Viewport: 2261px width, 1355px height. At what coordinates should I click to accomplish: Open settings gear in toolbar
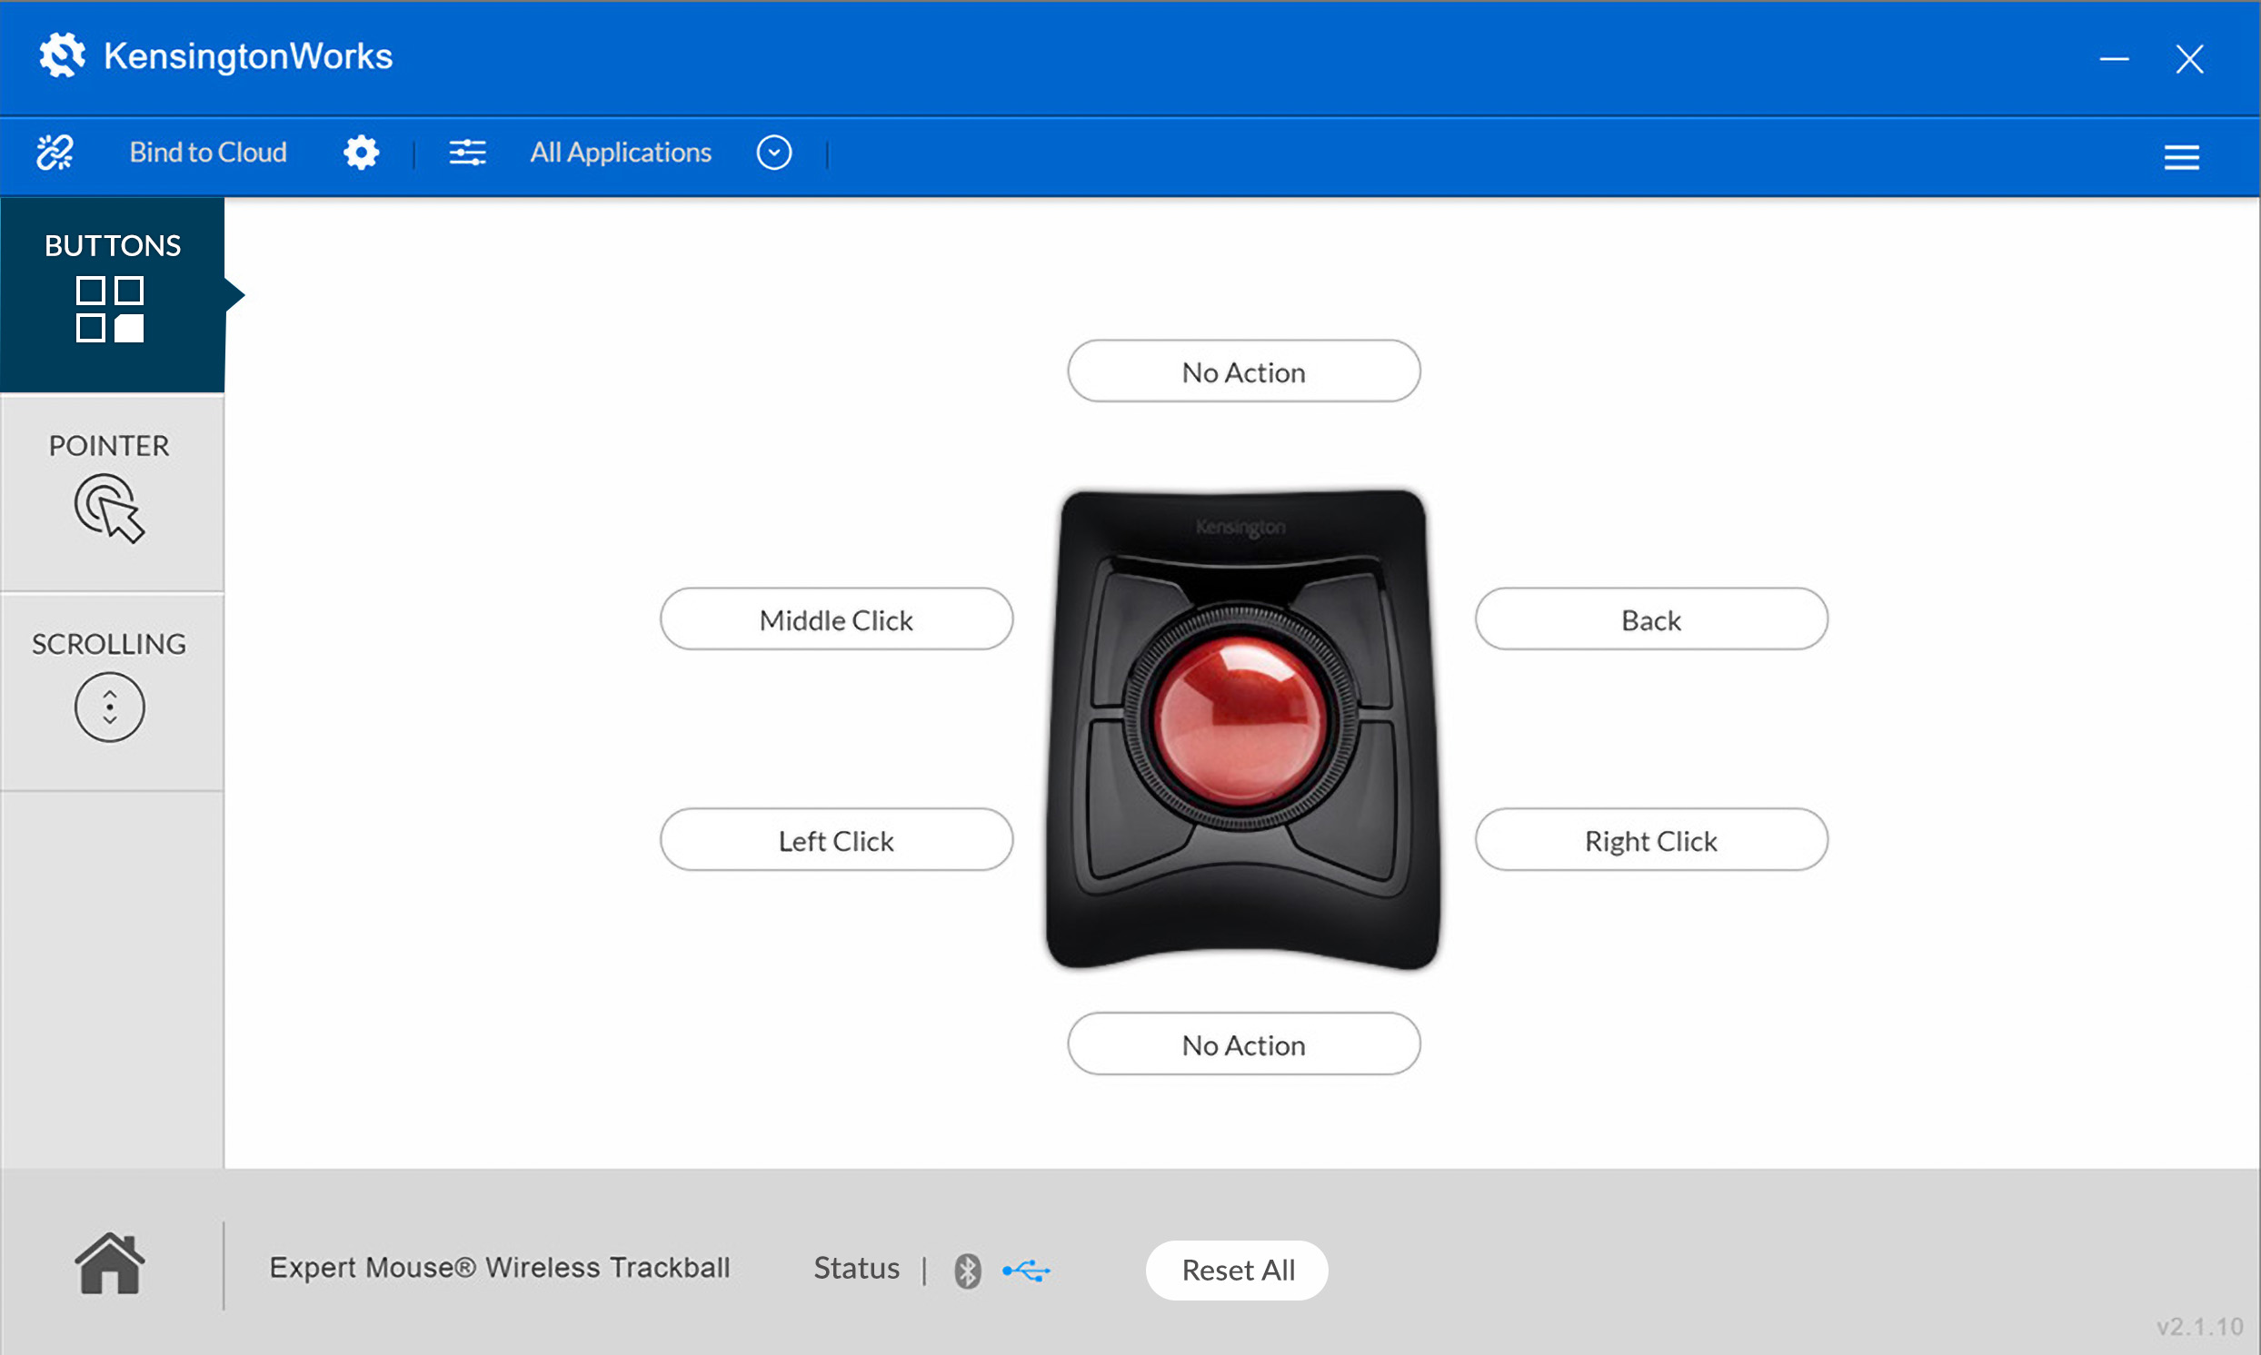361,153
